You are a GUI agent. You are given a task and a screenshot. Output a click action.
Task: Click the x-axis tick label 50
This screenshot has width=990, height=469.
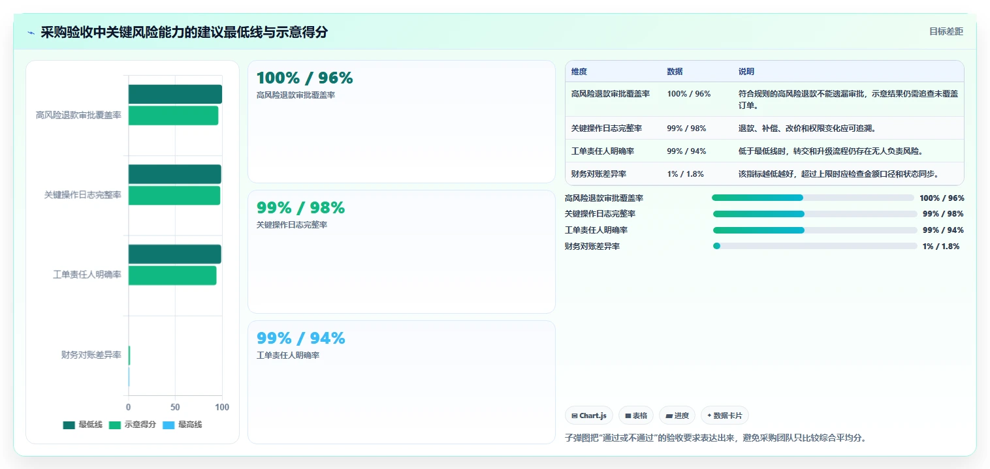tap(175, 408)
